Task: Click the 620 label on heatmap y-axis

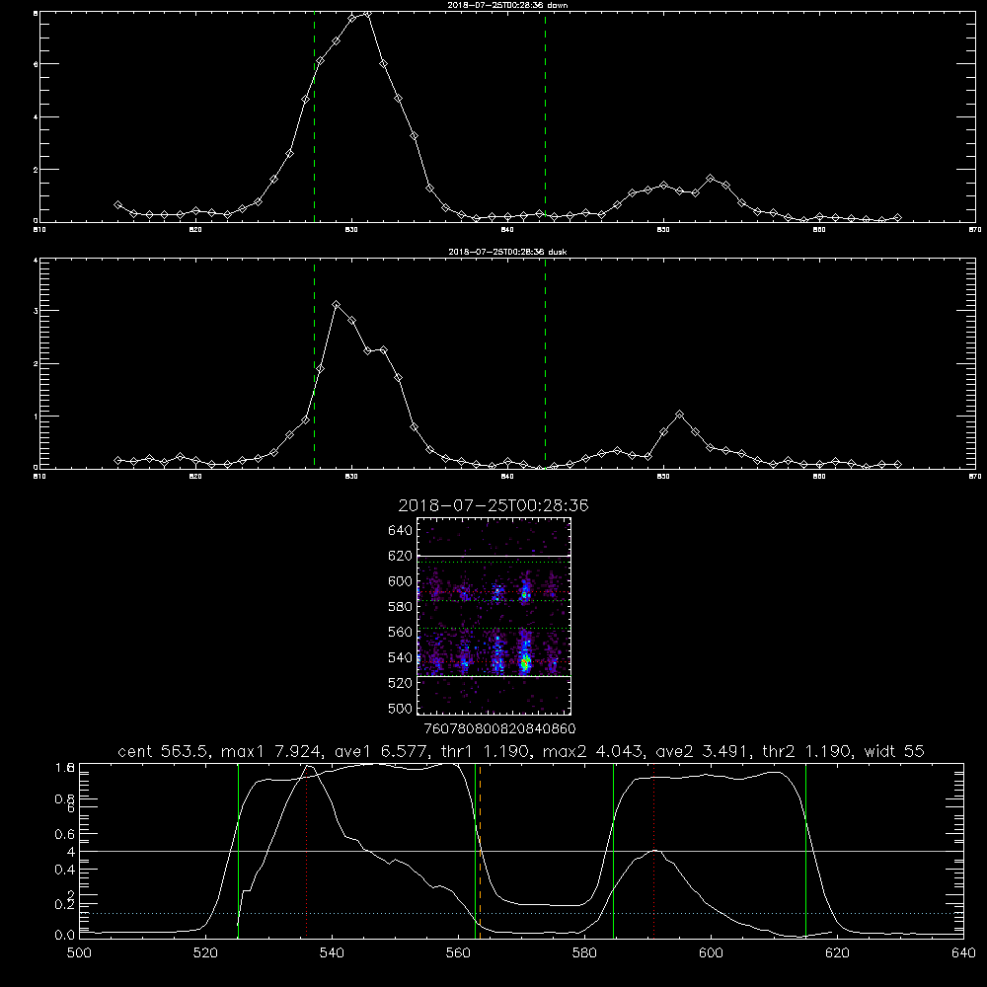Action: click(401, 556)
